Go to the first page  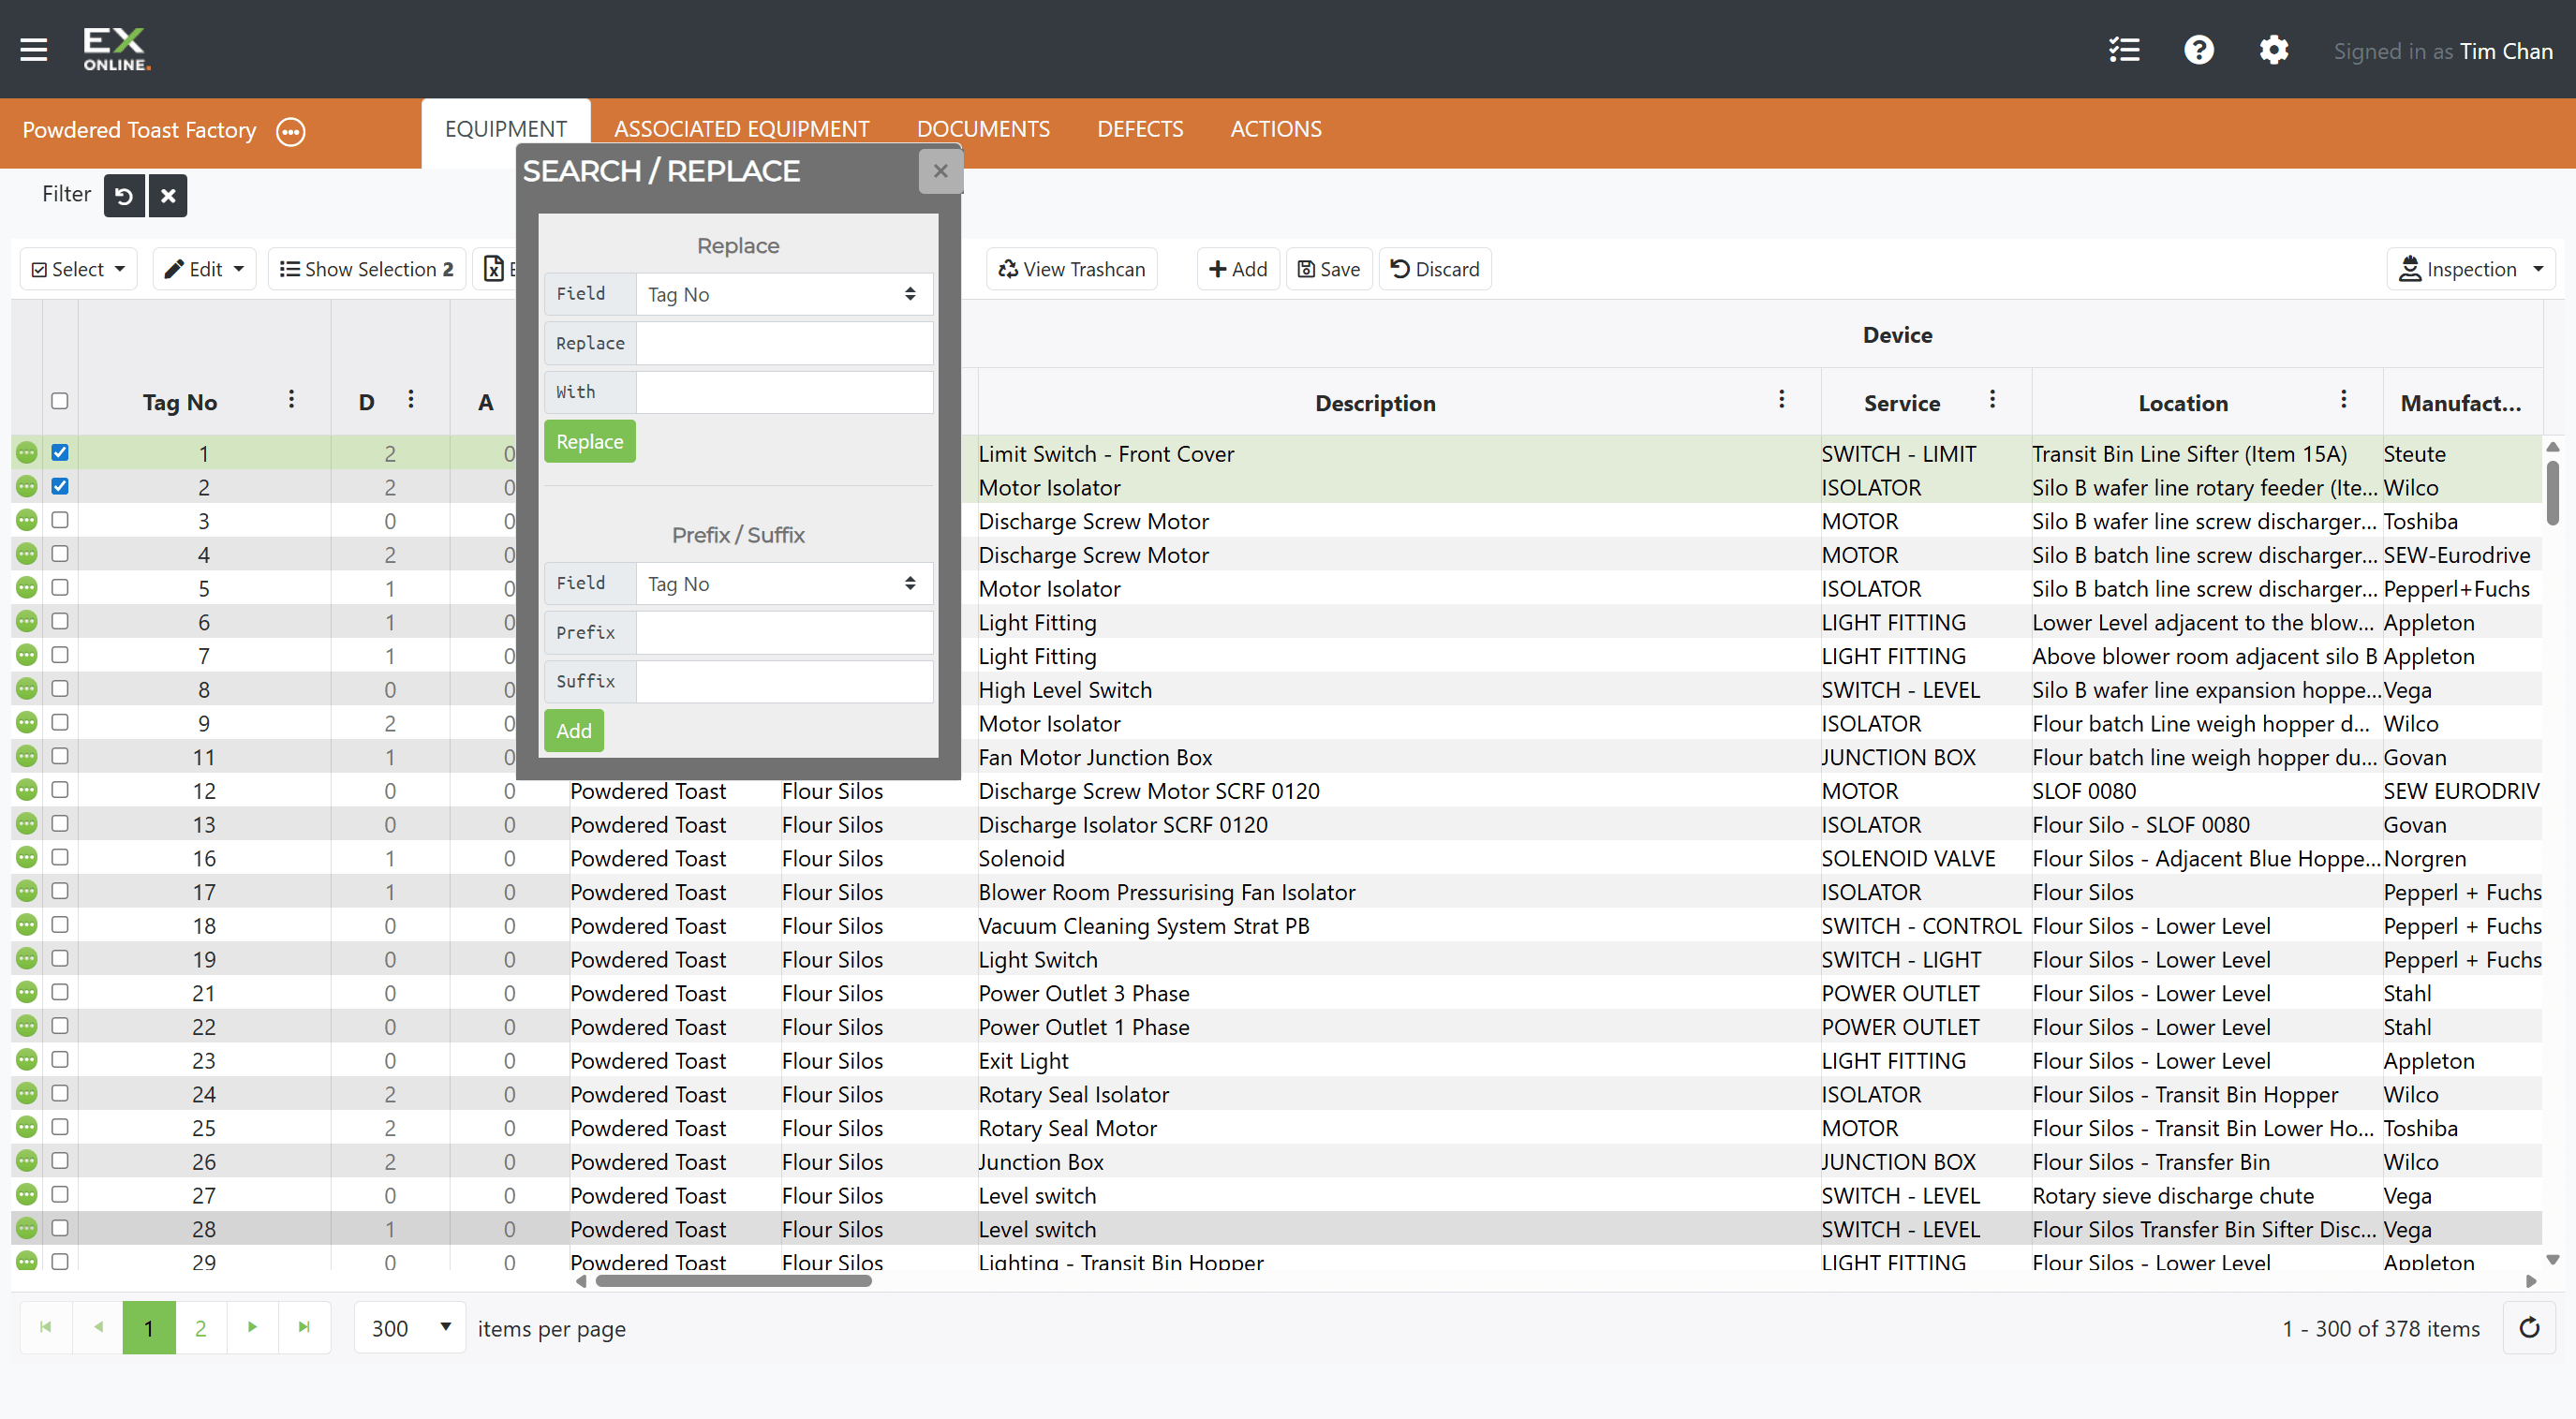click(46, 1327)
